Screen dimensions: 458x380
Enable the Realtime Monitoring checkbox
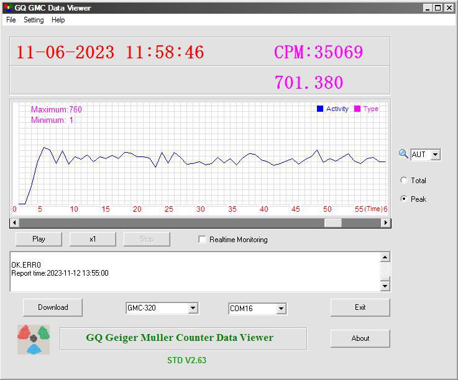pos(202,239)
